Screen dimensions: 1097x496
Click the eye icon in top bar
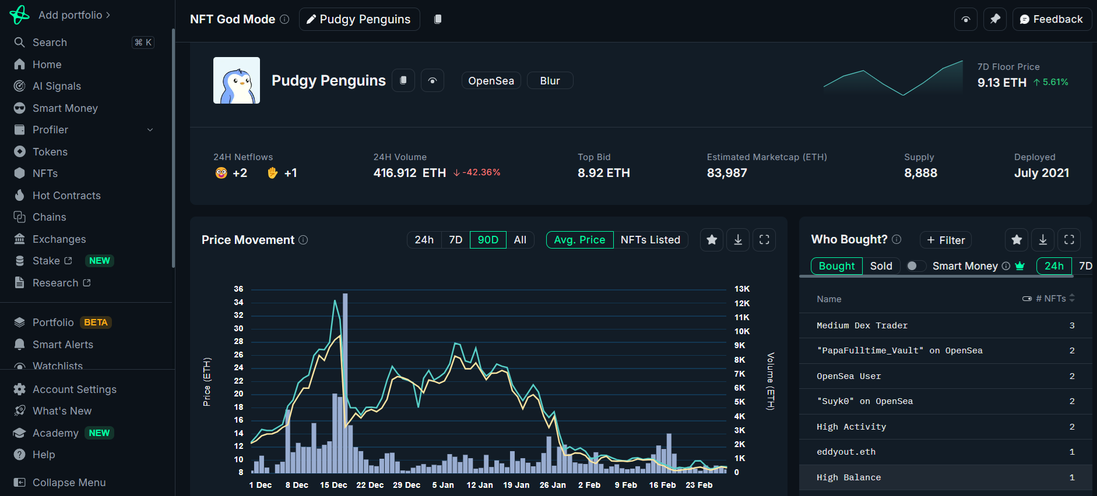[x=966, y=19]
